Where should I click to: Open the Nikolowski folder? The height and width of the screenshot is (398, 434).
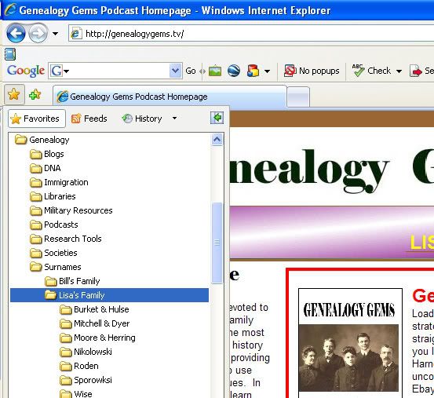[x=86, y=352]
